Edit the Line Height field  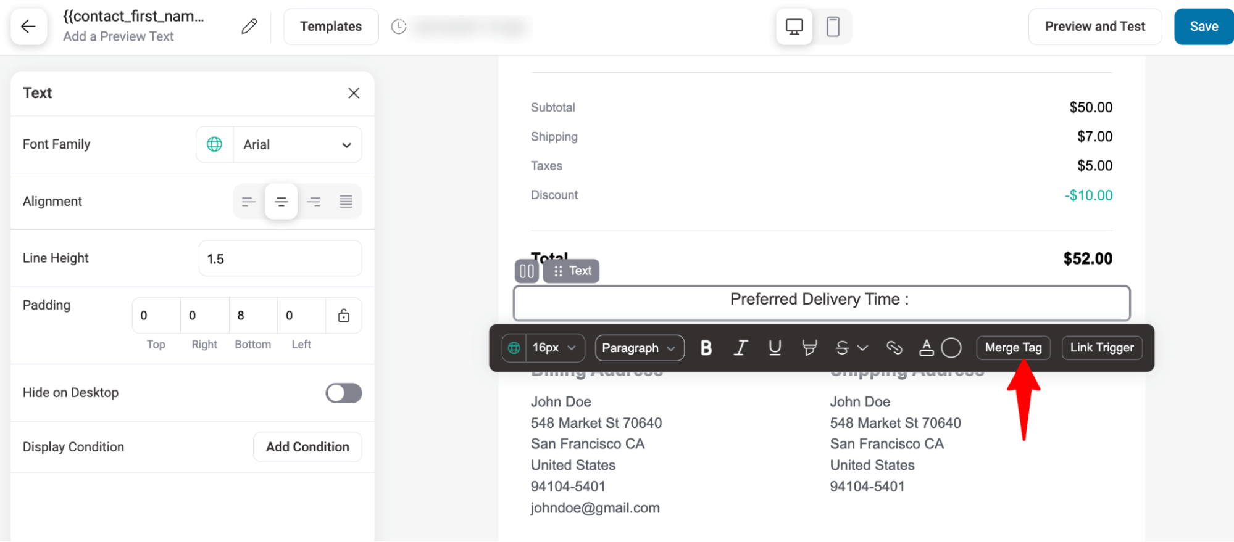280,258
